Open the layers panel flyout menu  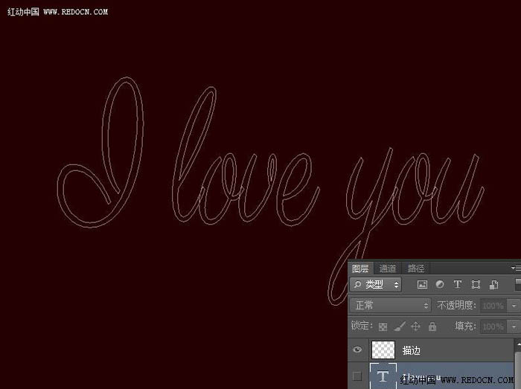[516, 268]
